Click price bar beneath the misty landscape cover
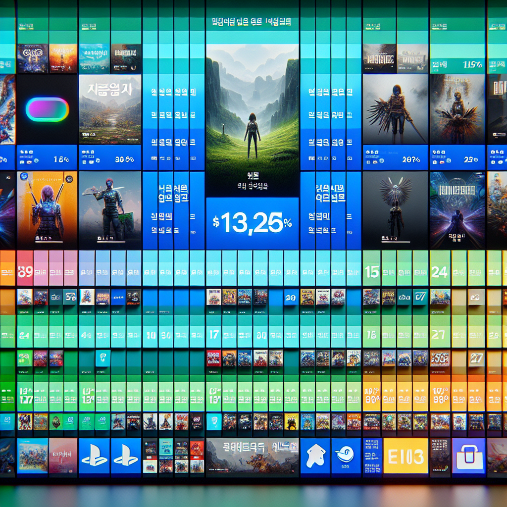Screen dimensions: 507x507 point(110,157)
